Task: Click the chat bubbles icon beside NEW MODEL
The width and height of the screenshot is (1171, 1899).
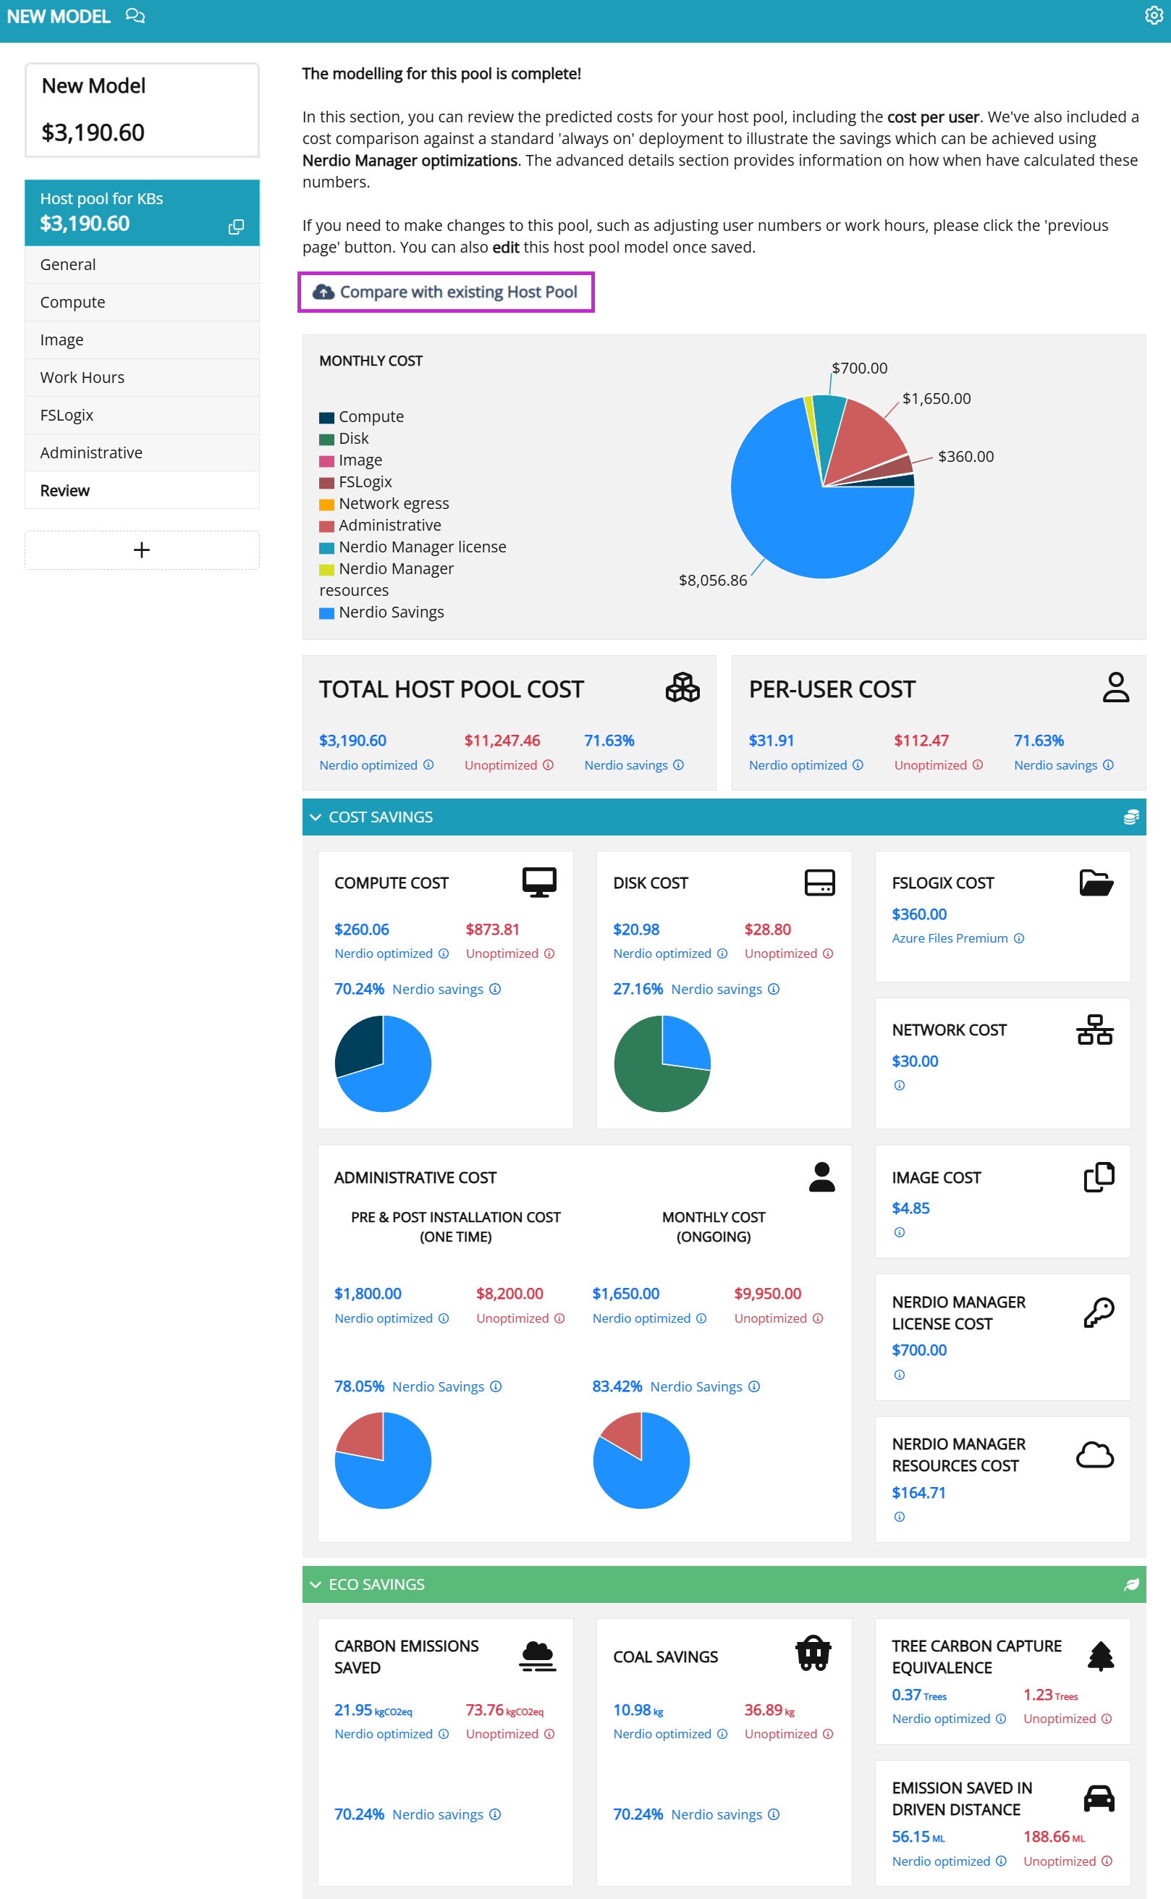Action: coord(135,16)
